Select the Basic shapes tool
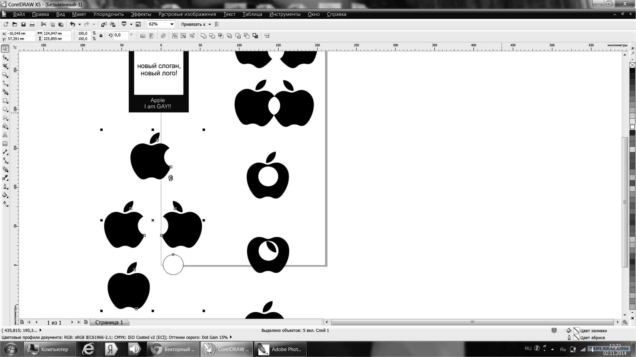Screen dimensions: 636x357 (x=5, y=126)
